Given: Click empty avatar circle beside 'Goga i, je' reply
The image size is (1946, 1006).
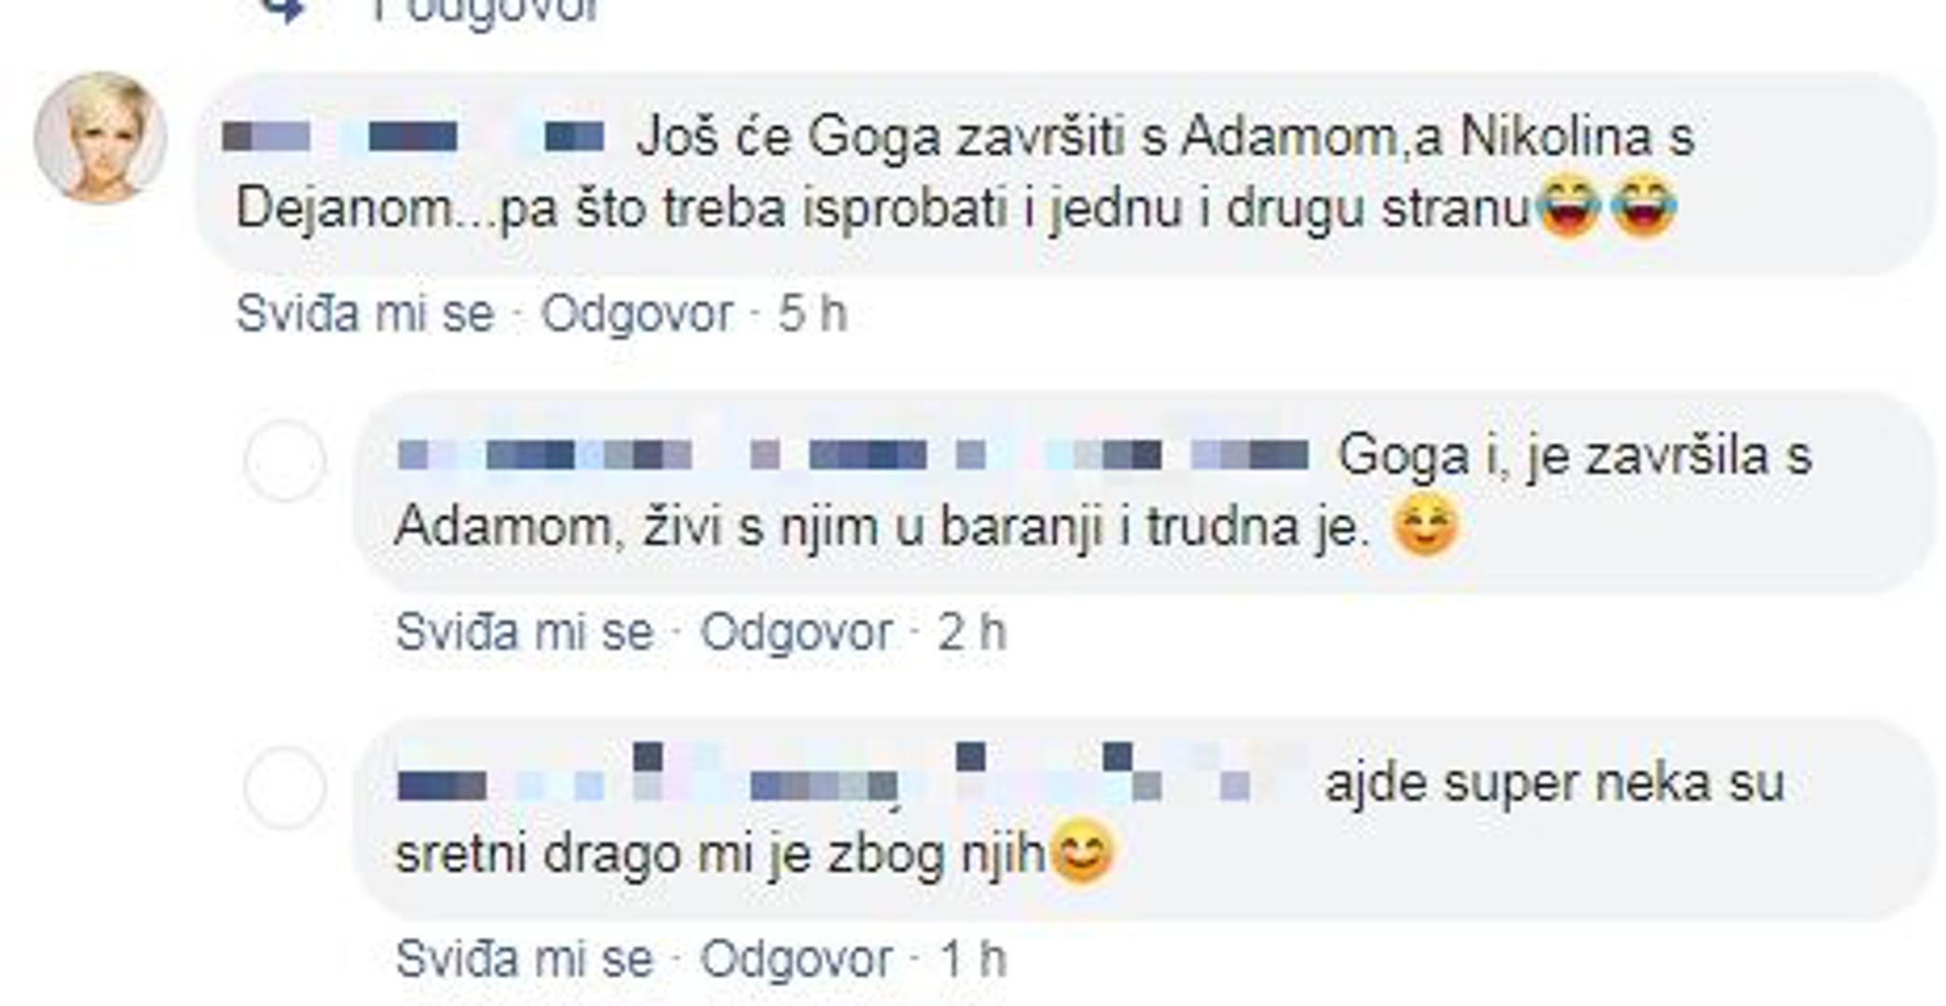Looking at the screenshot, I should click(x=285, y=461).
